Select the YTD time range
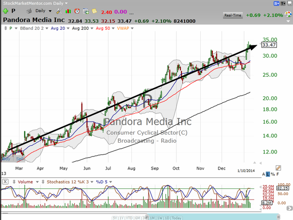The image size is (293, 220). (x=129, y=218)
